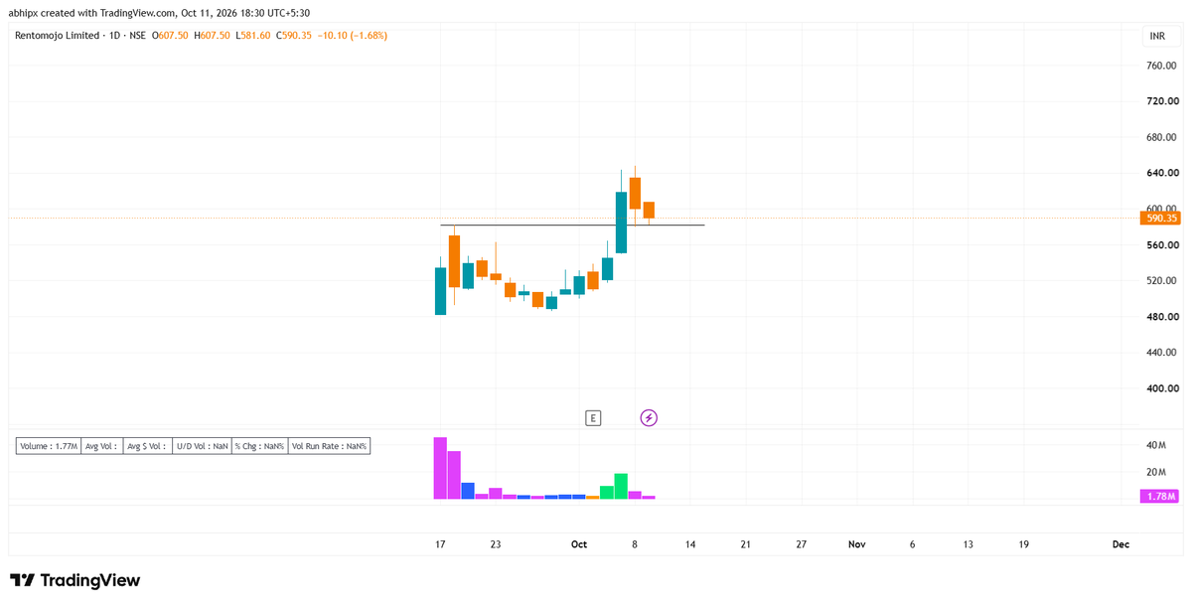Click the 'Avg $ Vol :' table cell
Image resolution: width=1192 pixels, height=605 pixels.
[x=147, y=446]
